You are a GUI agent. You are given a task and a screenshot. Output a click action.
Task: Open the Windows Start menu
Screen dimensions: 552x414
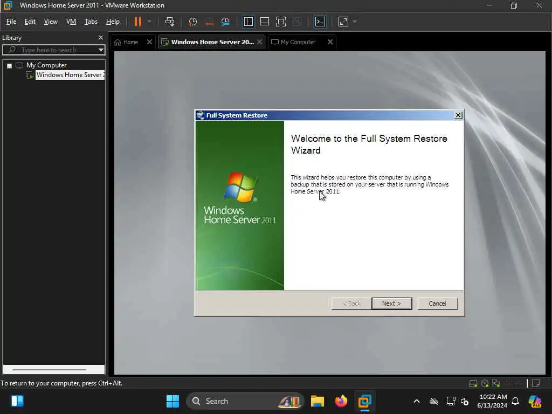tap(172, 401)
